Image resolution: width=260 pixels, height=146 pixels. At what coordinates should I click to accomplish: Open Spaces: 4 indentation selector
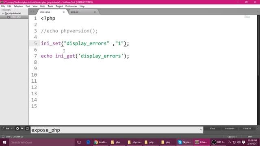pos(232,137)
